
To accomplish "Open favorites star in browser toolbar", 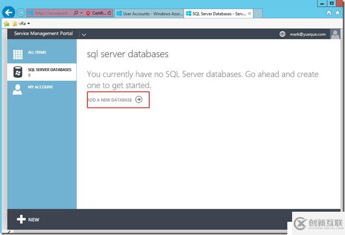I will coord(338,13).
